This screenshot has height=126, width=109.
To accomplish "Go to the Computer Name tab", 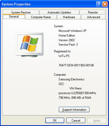I will coord(41,17).
